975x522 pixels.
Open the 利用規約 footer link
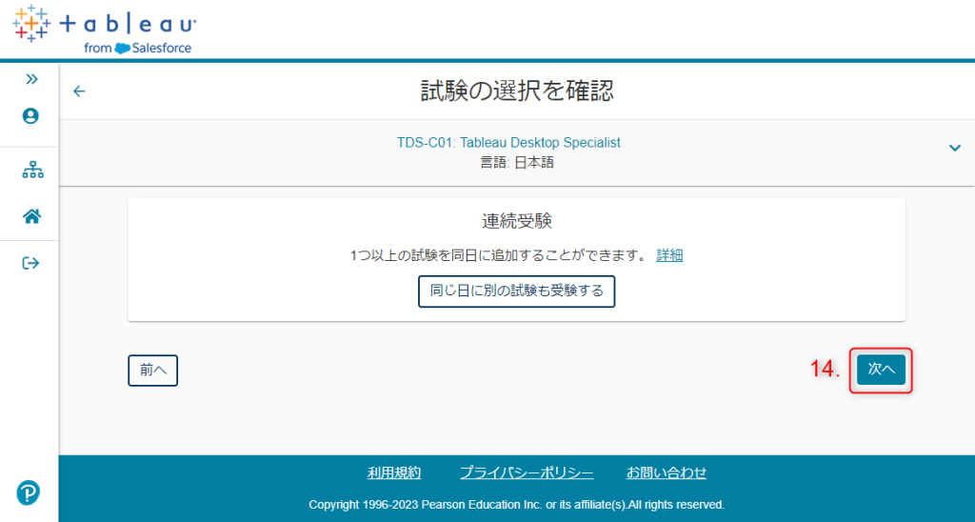tap(394, 472)
